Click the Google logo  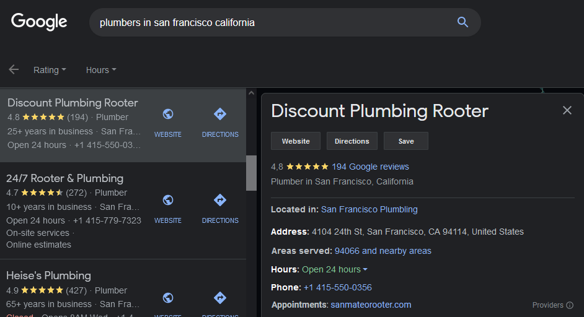39,22
